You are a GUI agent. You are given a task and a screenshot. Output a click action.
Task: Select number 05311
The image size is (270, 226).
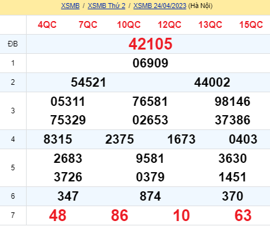tap(68, 102)
